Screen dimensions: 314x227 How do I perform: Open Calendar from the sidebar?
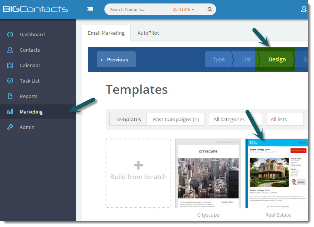(38, 65)
